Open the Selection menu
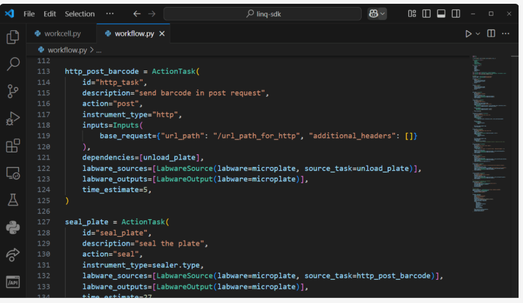The height and width of the screenshot is (303, 523). [x=79, y=13]
